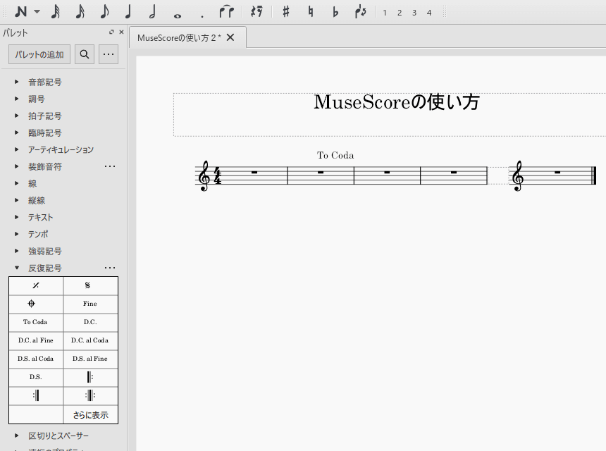The height and width of the screenshot is (451, 606).
Task: Apply the sharp accidental
Action: pyautogui.click(x=286, y=12)
